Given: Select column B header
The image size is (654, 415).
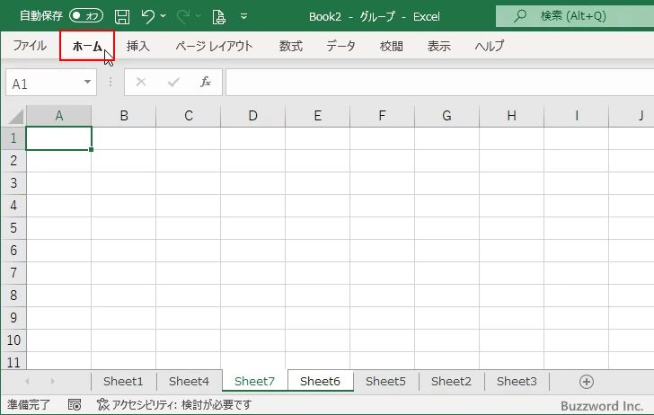Looking at the screenshot, I should (124, 116).
